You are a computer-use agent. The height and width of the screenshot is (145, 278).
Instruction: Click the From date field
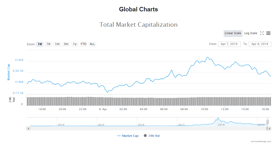tap(229, 44)
